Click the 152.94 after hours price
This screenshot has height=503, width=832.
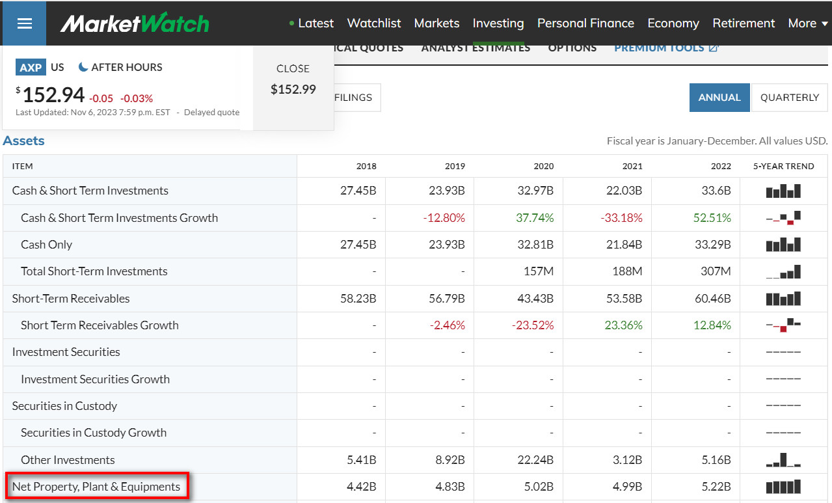pos(53,96)
